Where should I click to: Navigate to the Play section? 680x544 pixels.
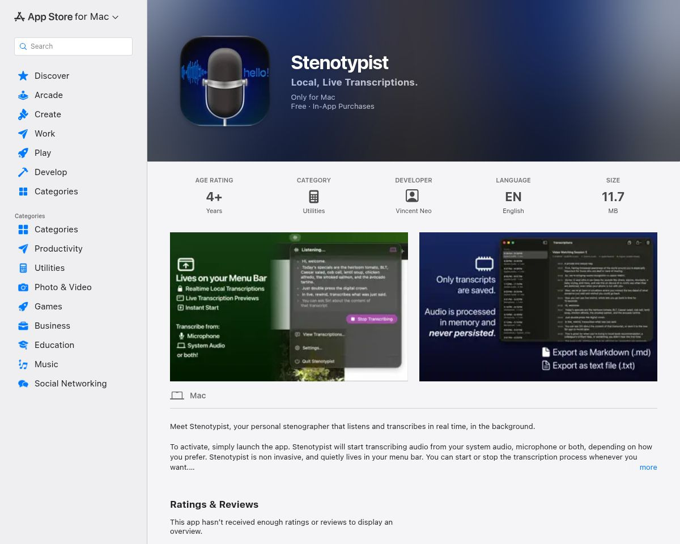(x=42, y=153)
